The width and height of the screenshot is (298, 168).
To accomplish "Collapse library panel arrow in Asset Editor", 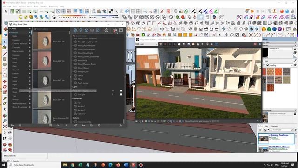I will 71,77.
